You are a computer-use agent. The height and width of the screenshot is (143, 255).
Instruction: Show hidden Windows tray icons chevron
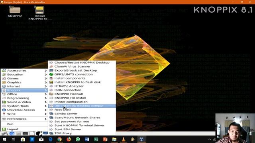pyautogui.click(x=210, y=139)
